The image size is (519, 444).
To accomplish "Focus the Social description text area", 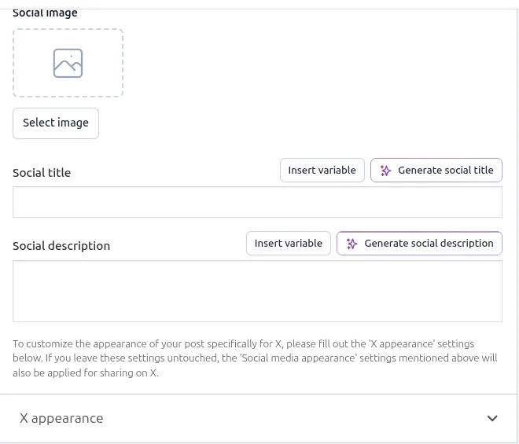I will pyautogui.click(x=257, y=291).
